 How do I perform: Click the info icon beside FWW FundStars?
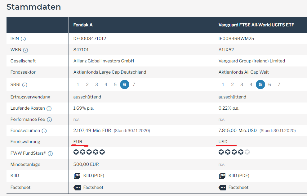(50, 153)
